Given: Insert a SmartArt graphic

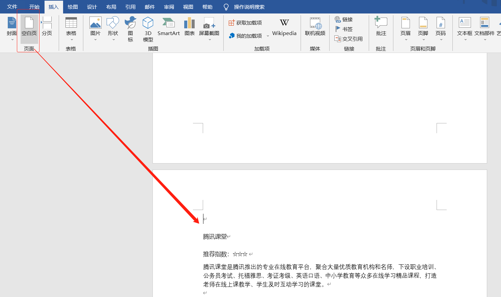Looking at the screenshot, I should pos(169,27).
